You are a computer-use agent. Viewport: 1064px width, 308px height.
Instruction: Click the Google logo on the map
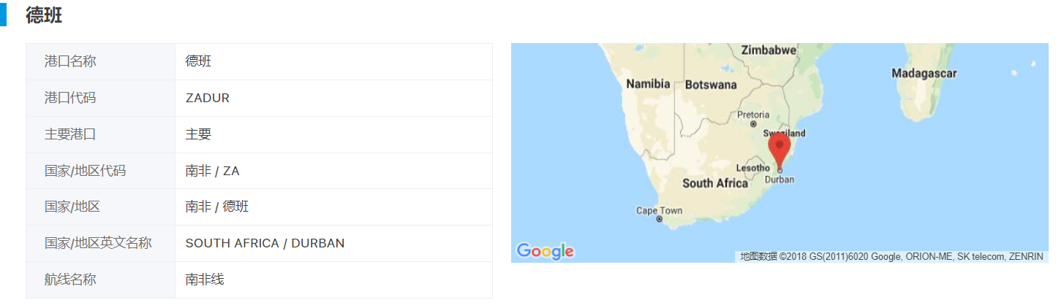pos(545,251)
